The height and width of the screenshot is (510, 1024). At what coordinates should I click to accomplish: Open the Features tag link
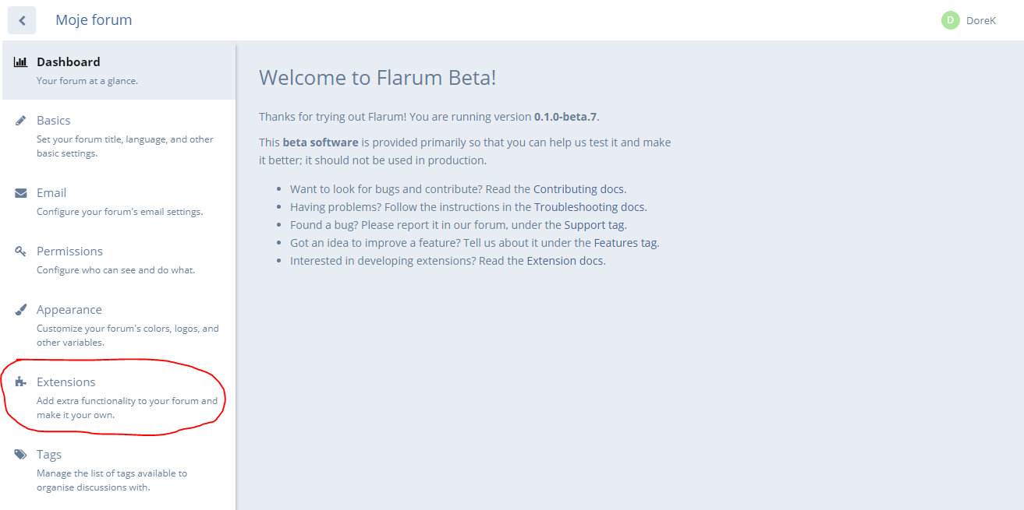coord(625,243)
